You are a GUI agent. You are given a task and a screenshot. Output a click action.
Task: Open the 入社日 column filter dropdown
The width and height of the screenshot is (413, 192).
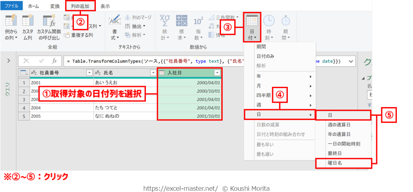tap(217, 73)
